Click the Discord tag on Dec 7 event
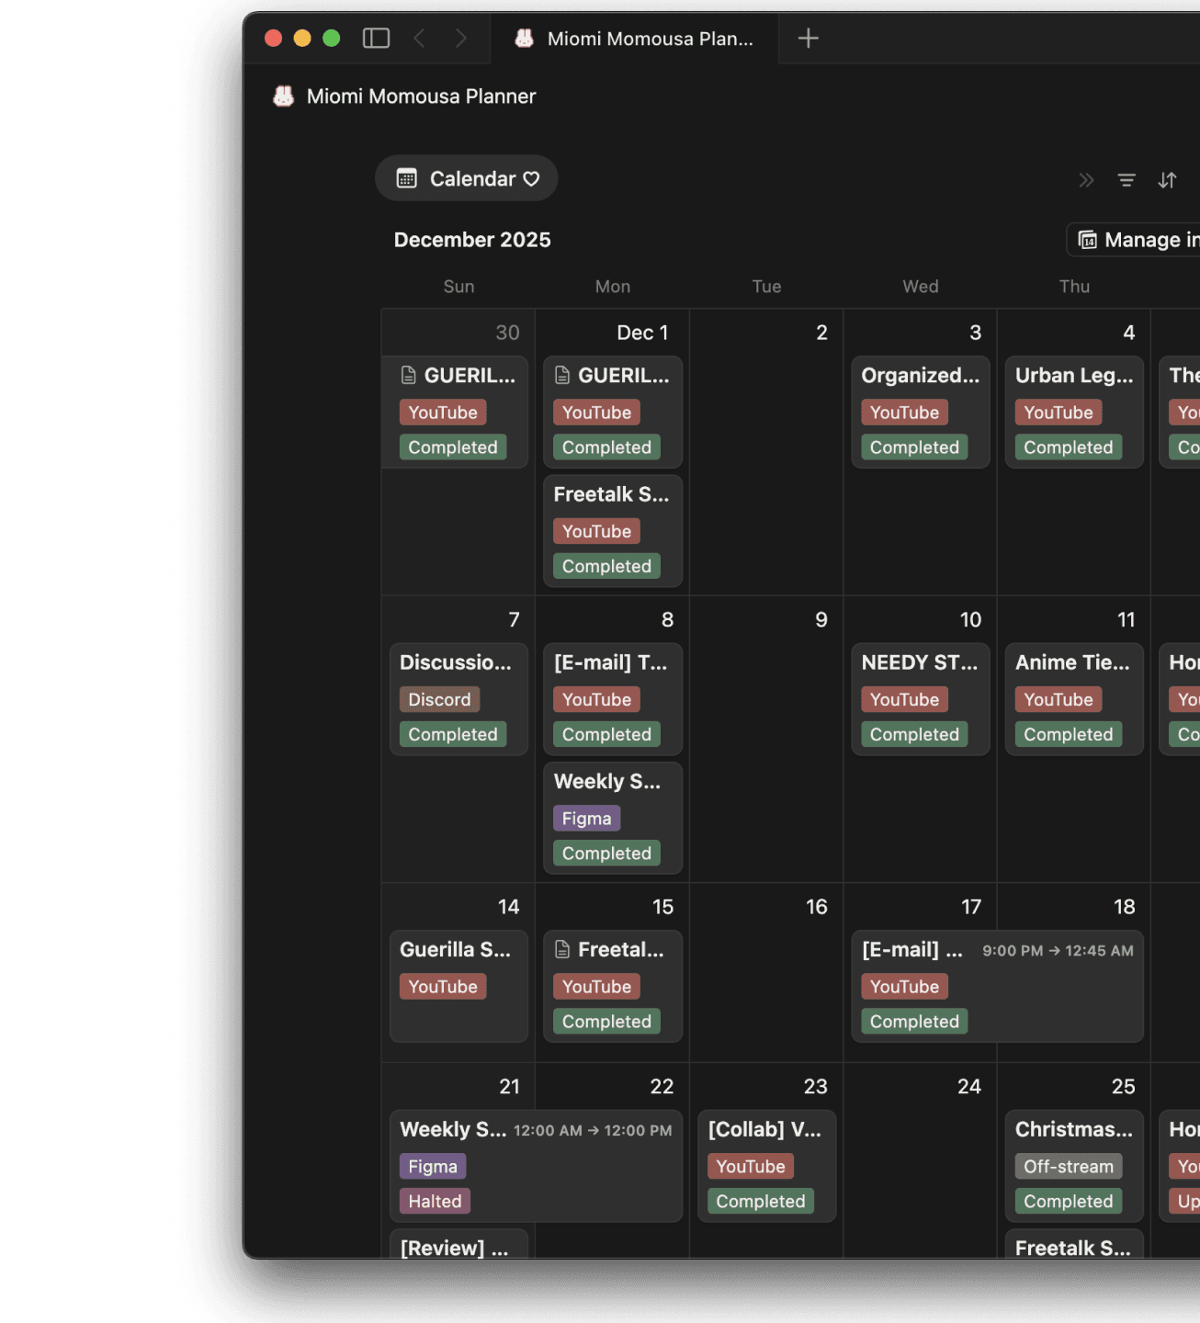 [x=439, y=700]
